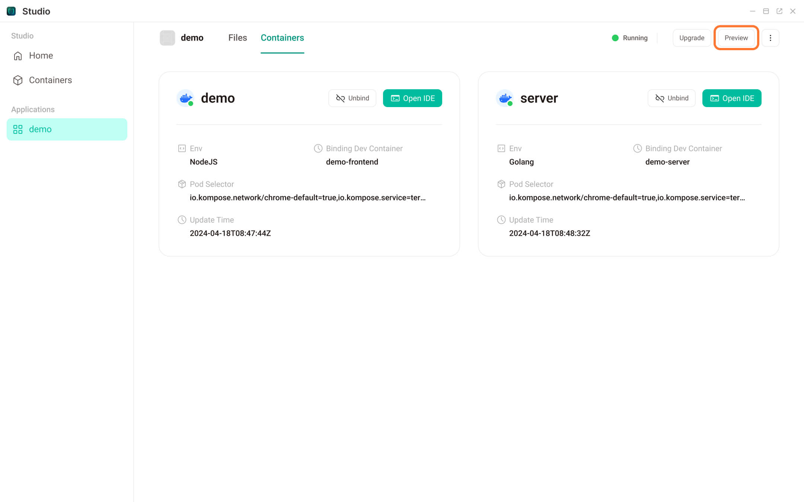804x502 pixels.
Task: Open IDE for server container
Action: pos(732,98)
